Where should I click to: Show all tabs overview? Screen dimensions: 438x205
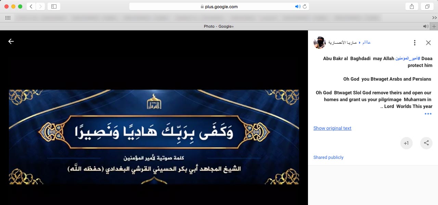pyautogui.click(x=427, y=6)
